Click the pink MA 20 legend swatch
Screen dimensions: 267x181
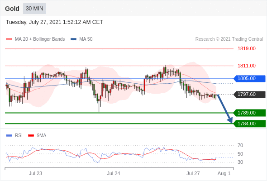point(9,39)
